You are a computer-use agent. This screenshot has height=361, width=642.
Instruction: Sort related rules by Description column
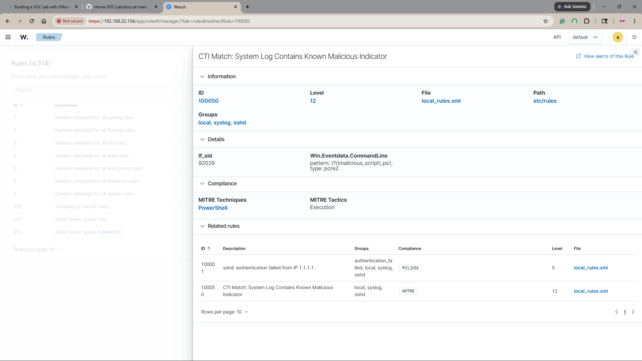234,249
